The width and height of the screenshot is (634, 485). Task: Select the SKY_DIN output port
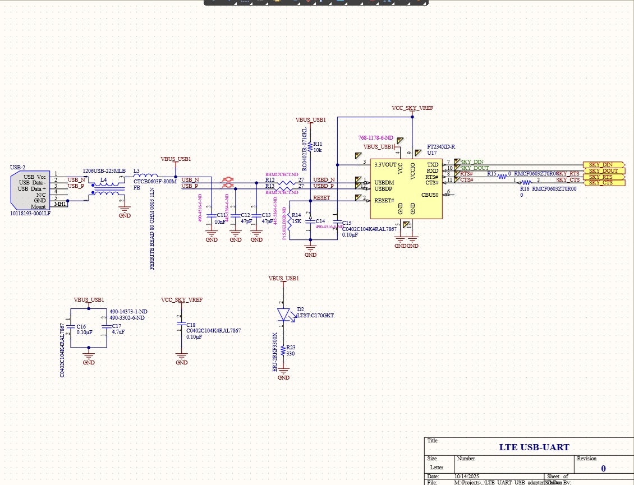pyautogui.click(x=603, y=164)
